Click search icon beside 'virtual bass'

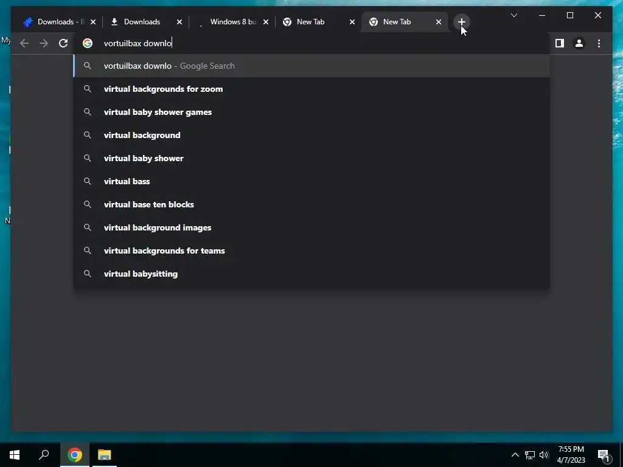[x=88, y=181]
